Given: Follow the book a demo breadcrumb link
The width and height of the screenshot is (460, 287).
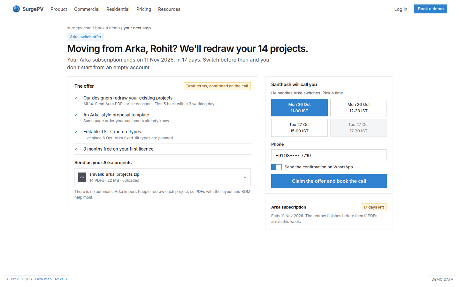Looking at the screenshot, I should [107, 28].
